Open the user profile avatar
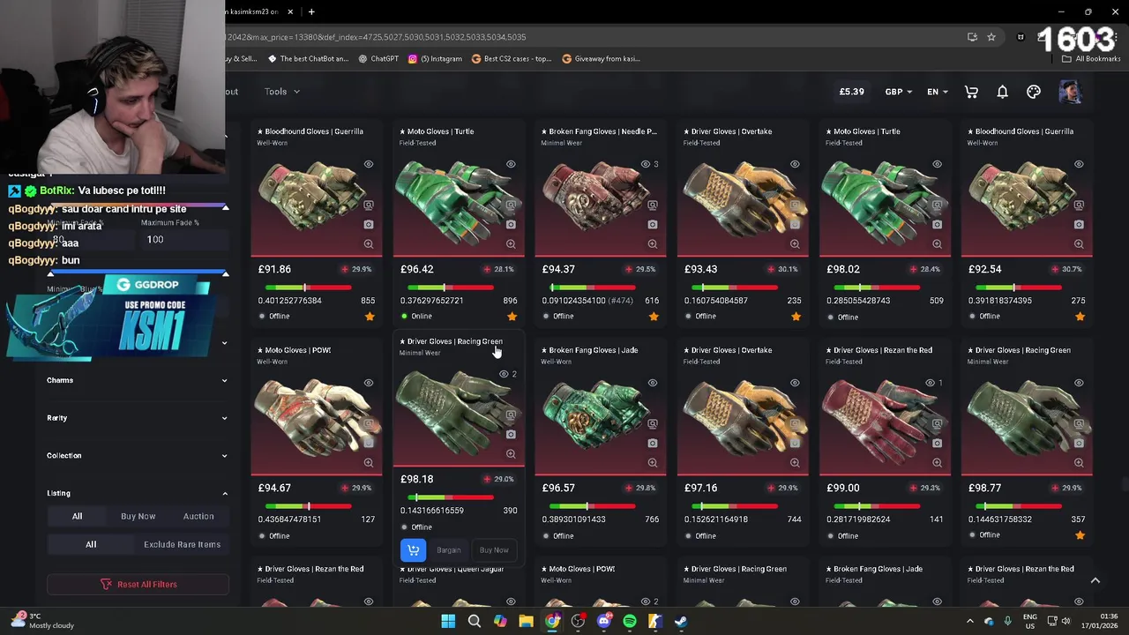Screen dimensions: 1129x635 coord(1070,92)
